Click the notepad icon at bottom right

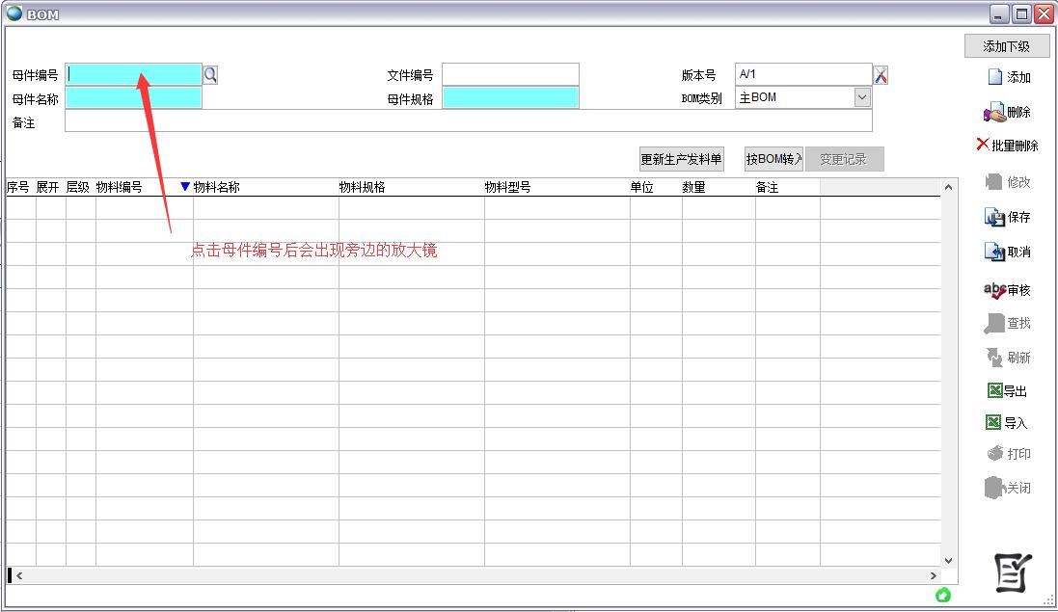coord(1013,573)
